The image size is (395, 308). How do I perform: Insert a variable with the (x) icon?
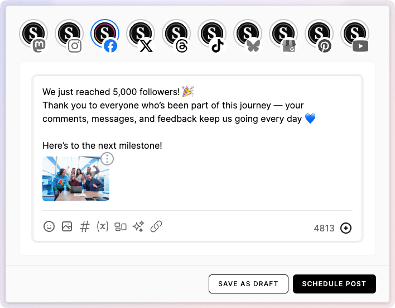pos(103,226)
